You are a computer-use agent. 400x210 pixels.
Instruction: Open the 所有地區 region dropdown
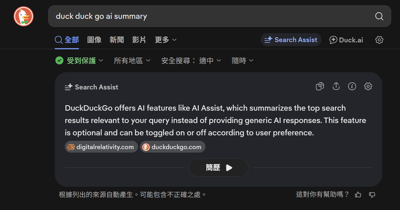pos(132,61)
